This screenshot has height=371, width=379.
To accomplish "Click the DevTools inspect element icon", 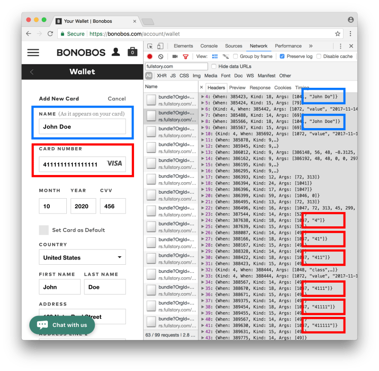I will click(x=150, y=46).
